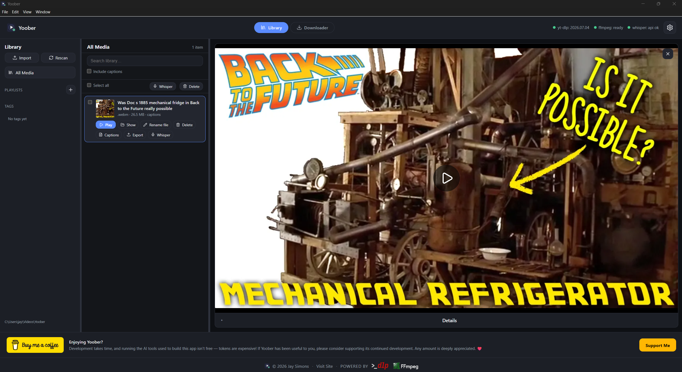Open the settings gear icon

coord(670,28)
